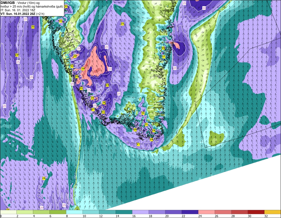Screen dimensions: 281x218
Task: Pick the 20–22 m/s violet swatch
Action: coord(173,212)
